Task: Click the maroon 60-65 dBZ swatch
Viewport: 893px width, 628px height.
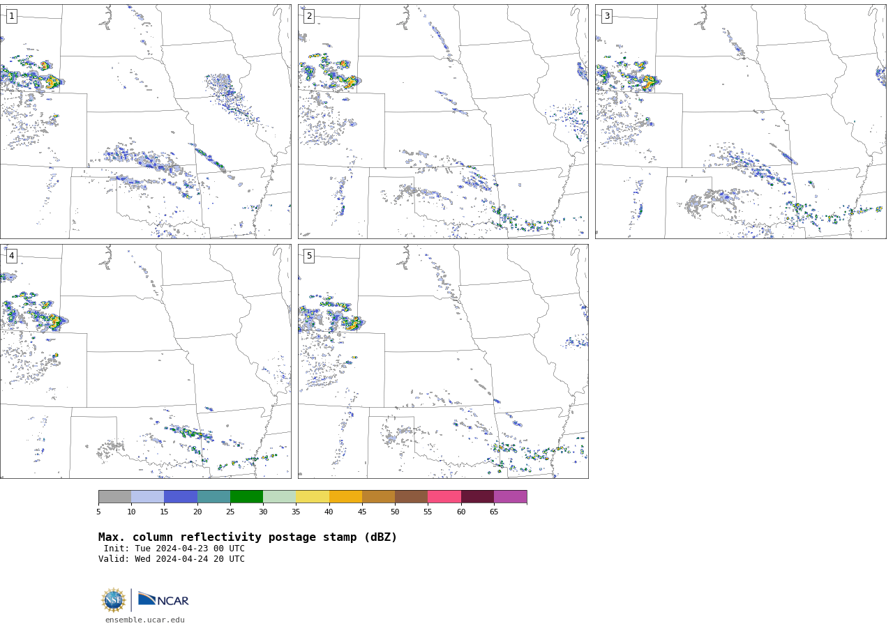Action: tap(477, 496)
